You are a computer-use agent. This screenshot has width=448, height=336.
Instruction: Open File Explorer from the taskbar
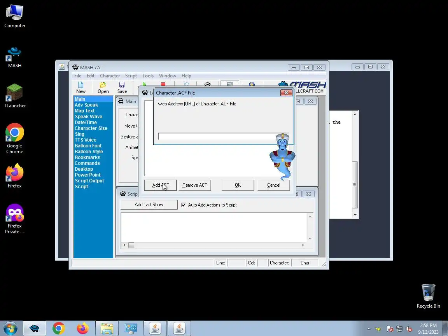coord(107,328)
